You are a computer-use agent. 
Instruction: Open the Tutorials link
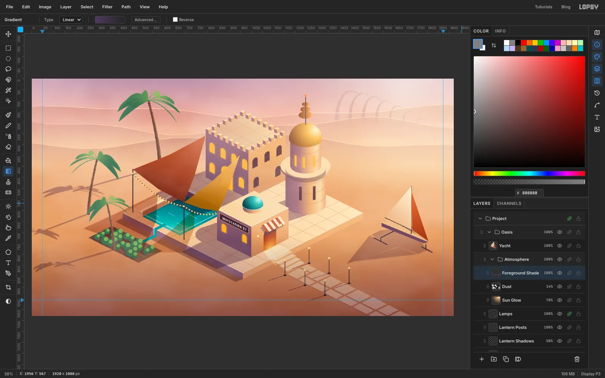[543, 7]
